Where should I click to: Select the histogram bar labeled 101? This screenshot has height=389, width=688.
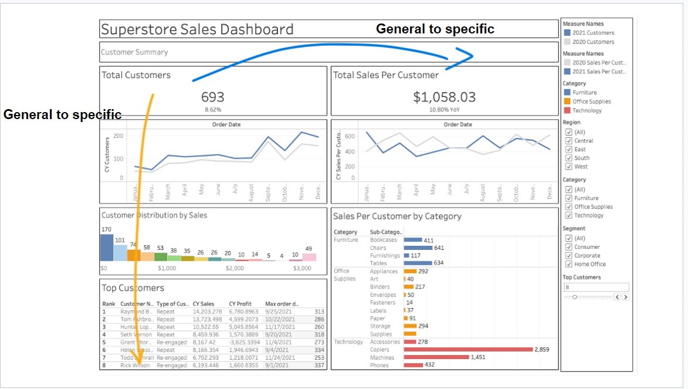click(120, 253)
